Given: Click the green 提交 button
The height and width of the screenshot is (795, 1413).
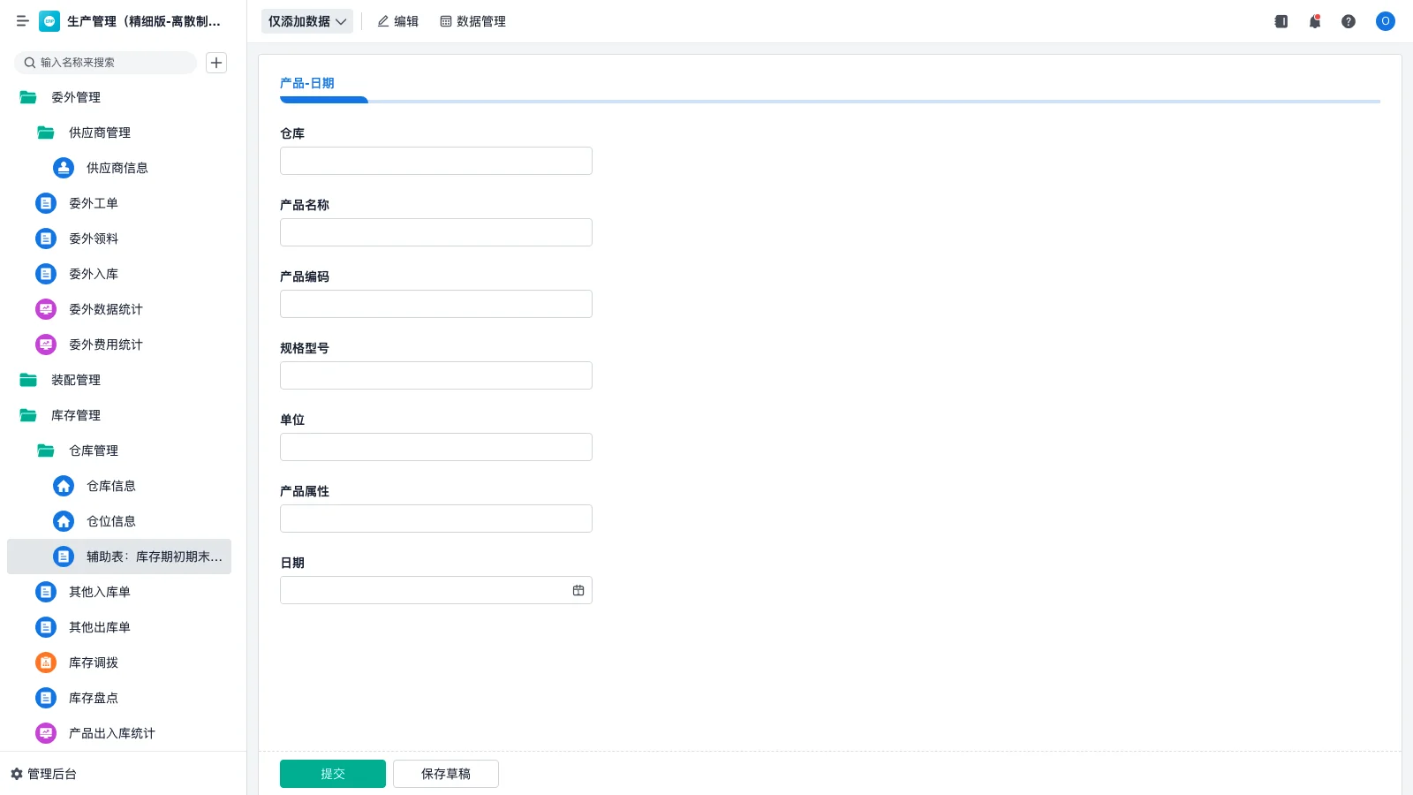Looking at the screenshot, I should (x=332, y=774).
